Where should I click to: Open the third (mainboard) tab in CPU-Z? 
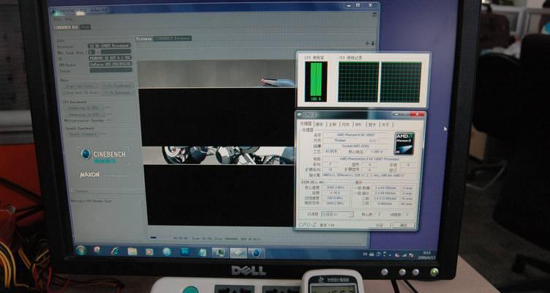point(332,125)
